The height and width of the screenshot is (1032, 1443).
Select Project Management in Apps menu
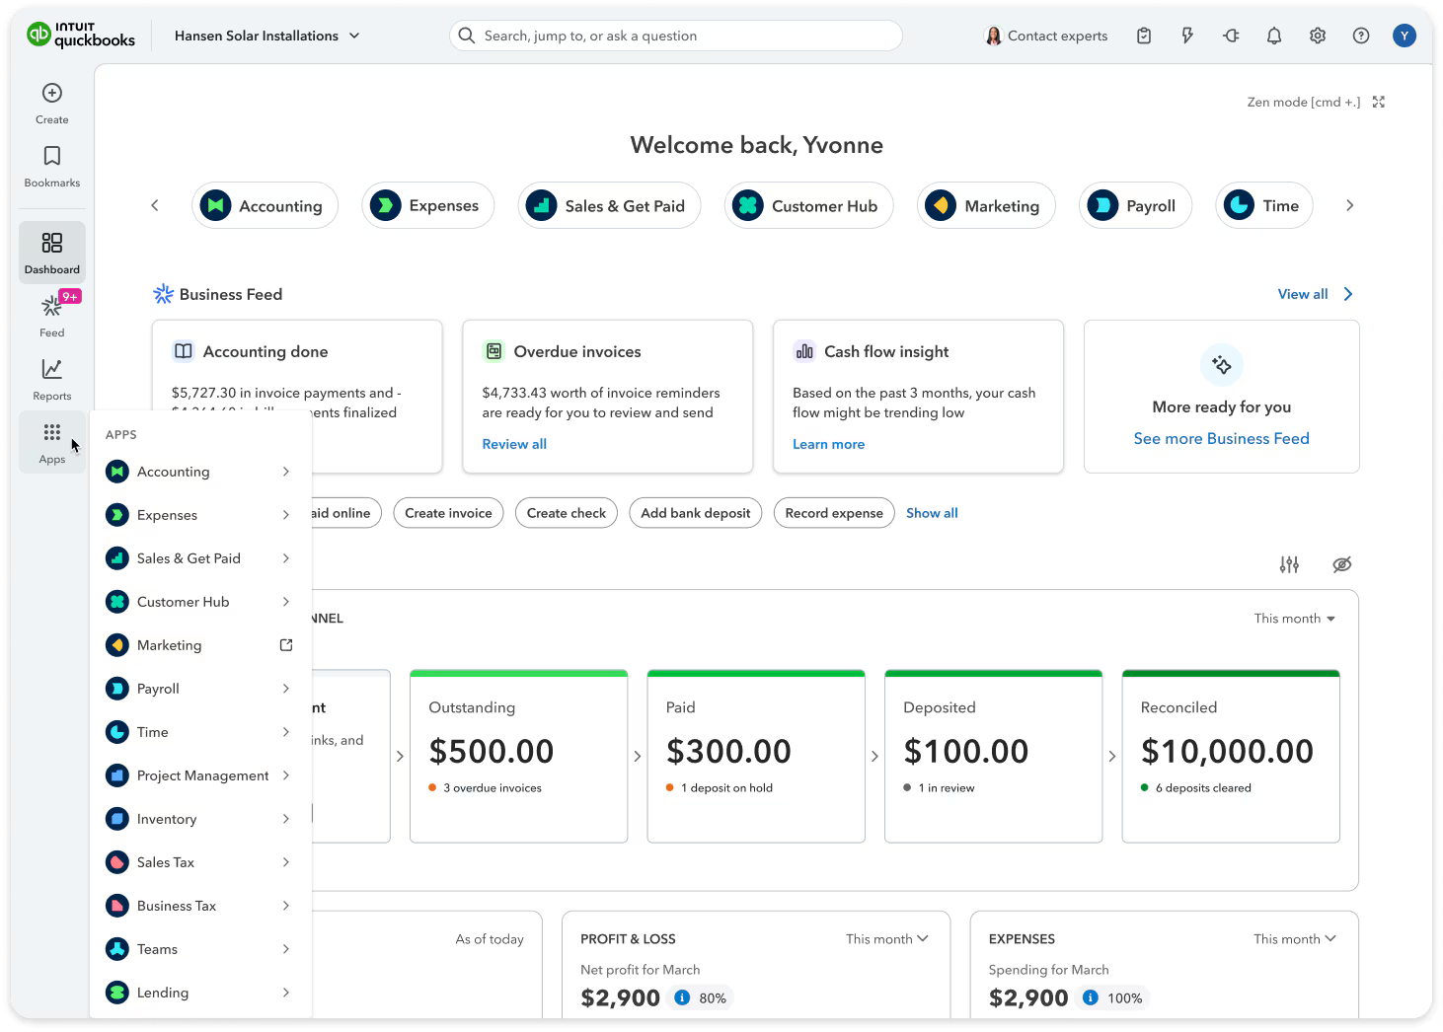click(200, 775)
